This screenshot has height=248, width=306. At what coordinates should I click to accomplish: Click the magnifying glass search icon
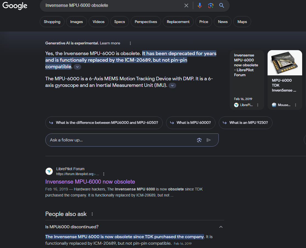(x=221, y=5)
